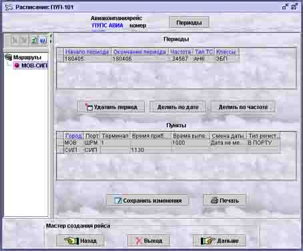Click the Делить по частоте button
This screenshot has width=303, height=251.
243,107
